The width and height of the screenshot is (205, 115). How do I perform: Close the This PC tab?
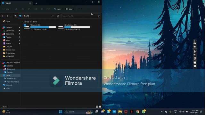[30, 3]
